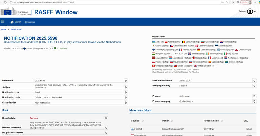Sort Measures taken by Action column
This screenshot has width=260, height=136.
click(172, 121)
